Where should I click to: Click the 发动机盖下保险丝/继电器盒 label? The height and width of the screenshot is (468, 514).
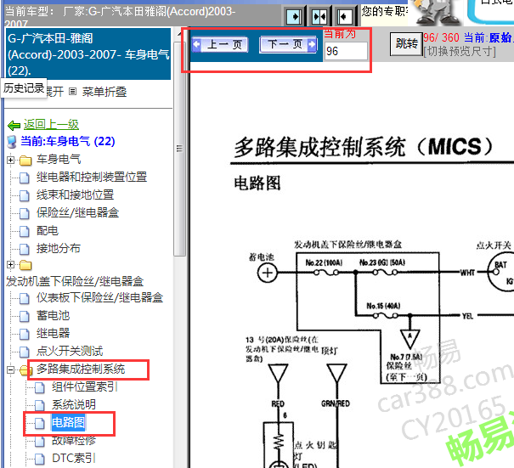75,281
